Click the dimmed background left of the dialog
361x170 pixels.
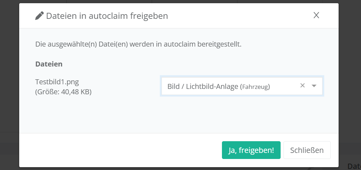tap(10, 85)
